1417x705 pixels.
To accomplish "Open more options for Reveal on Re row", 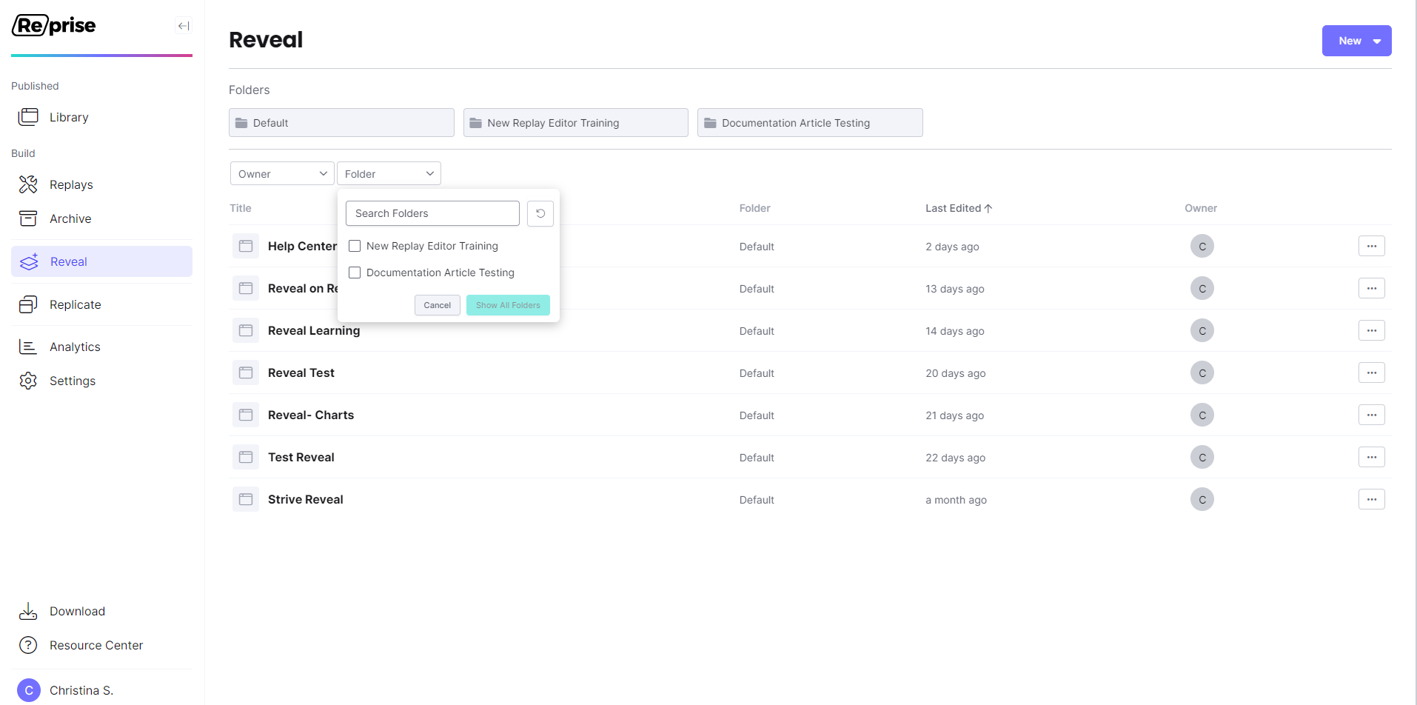I will (x=1372, y=288).
